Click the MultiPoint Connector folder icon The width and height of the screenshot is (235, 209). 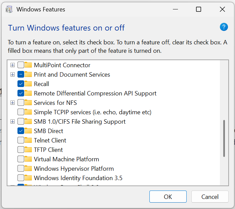pyautogui.click(x=28, y=65)
